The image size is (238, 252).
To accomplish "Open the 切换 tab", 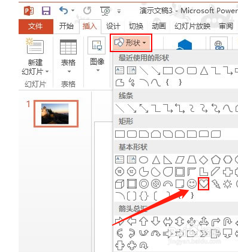I will coord(136,26).
